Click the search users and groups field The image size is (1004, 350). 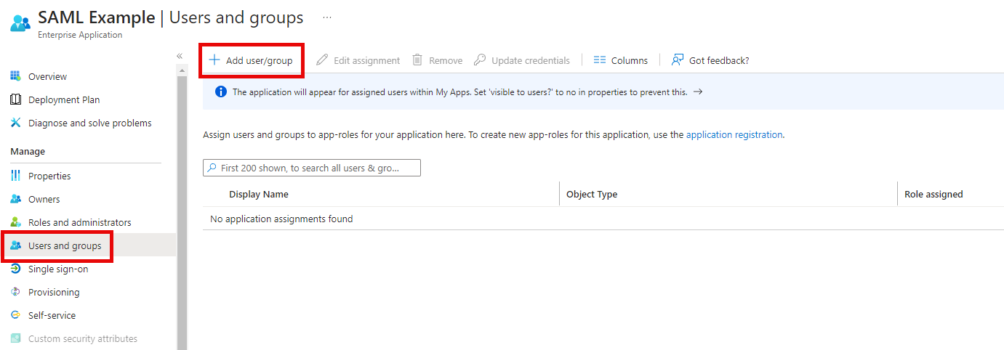pyautogui.click(x=313, y=168)
